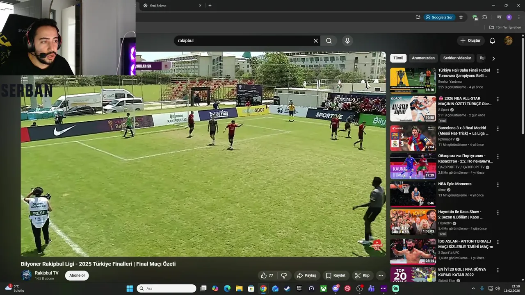Open the Chrome extensions puzzle icon
The width and height of the screenshot is (525, 295).
pos(485,17)
